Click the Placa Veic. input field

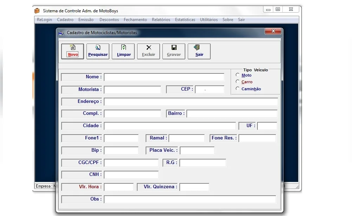[197, 151]
